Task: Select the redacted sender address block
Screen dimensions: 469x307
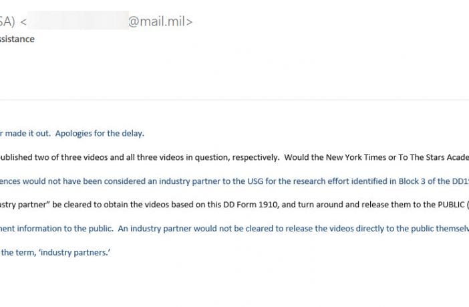Action: click(x=78, y=20)
